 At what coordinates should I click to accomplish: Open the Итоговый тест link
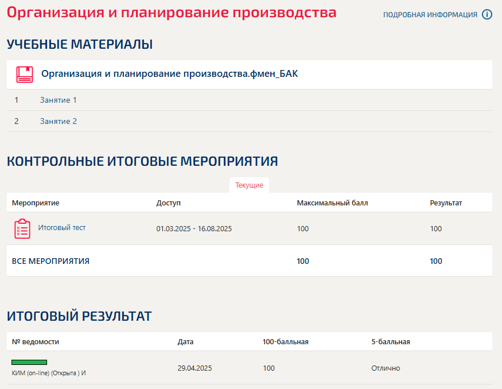point(62,228)
